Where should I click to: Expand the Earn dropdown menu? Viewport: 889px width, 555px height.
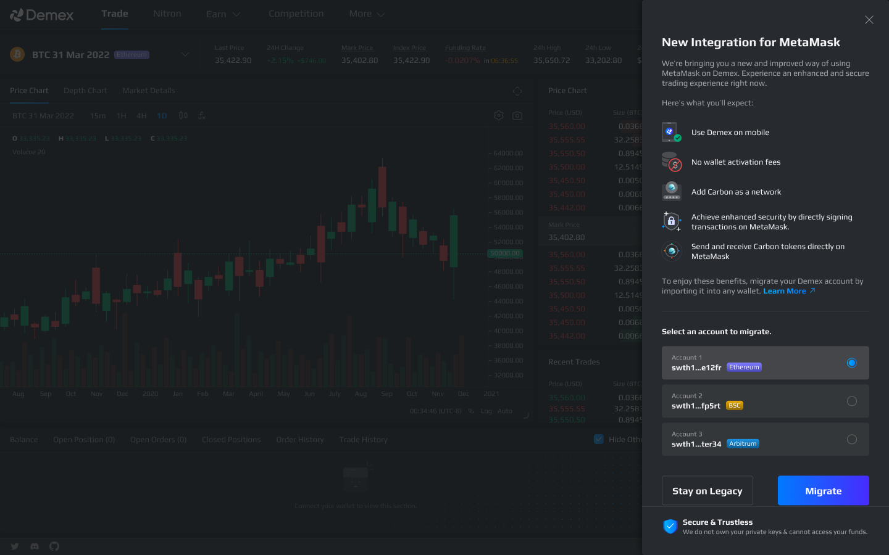pyautogui.click(x=223, y=14)
